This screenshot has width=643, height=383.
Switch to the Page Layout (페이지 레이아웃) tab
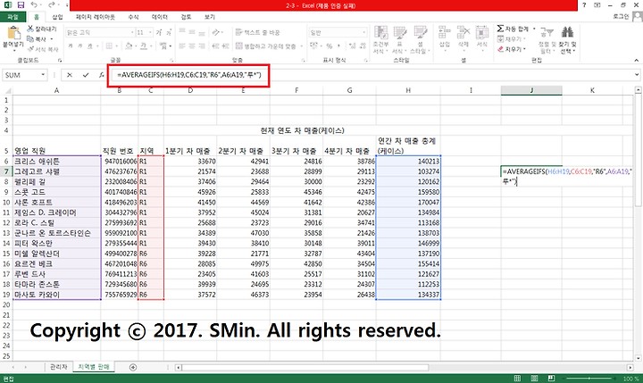click(96, 17)
